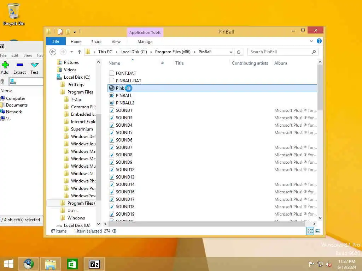
Task: Open File Explorer taskbar button
Action: tap(51, 264)
